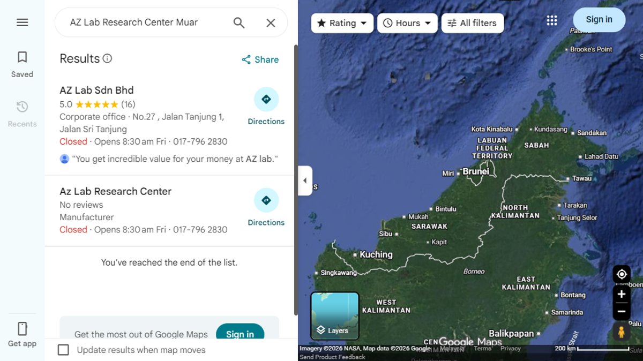643x361 pixels.
Task: Click the Kota Kinabalu map label
Action: point(492,129)
